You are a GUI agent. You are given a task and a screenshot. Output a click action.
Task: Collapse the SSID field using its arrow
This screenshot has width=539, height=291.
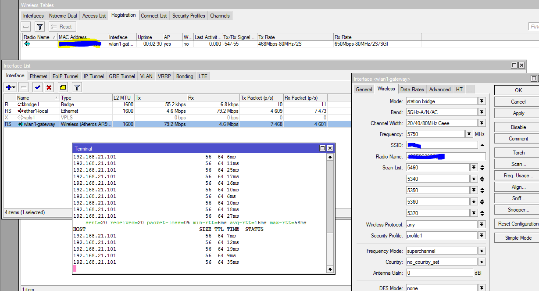click(x=482, y=145)
